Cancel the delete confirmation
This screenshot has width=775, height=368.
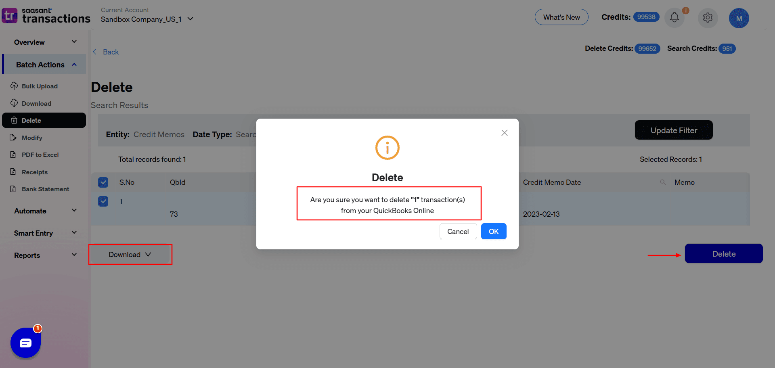[x=458, y=231]
